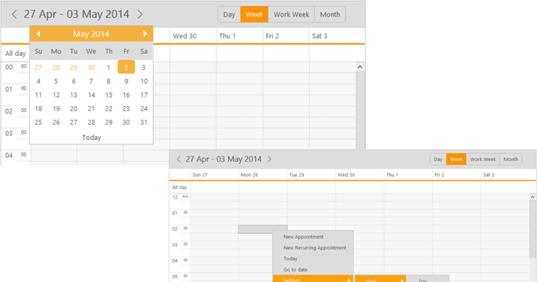Select May 22 in calendar popup

(108, 108)
